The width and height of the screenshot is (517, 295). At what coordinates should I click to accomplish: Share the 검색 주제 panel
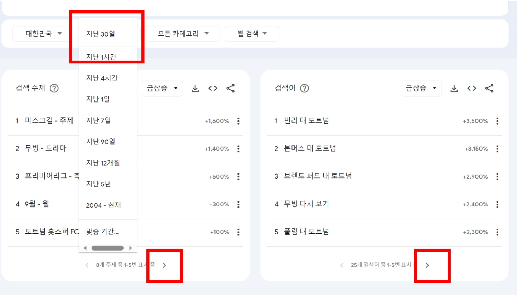tap(230, 88)
